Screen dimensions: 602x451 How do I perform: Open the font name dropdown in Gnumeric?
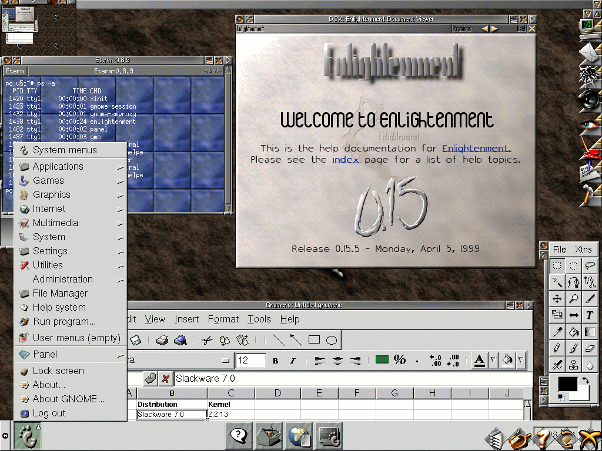point(225,361)
